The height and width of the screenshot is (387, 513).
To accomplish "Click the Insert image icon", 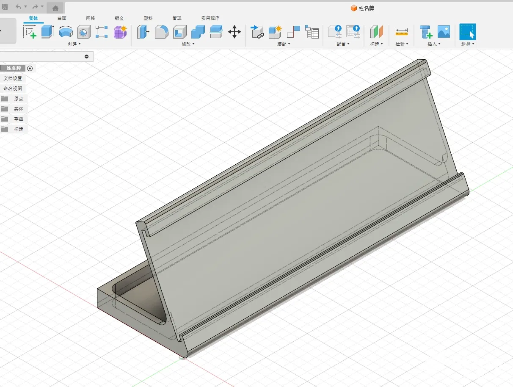I will coord(444,32).
